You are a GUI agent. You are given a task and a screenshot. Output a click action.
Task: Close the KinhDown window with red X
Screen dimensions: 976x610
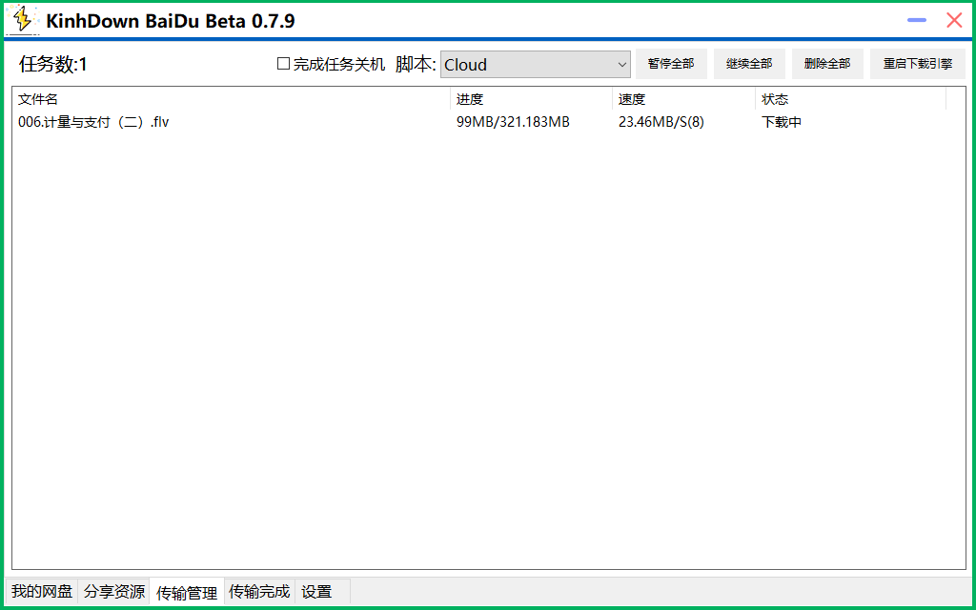tap(953, 20)
